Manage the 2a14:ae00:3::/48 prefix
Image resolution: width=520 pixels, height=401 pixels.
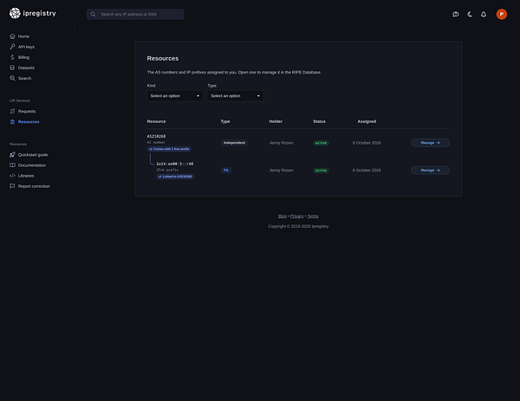tap(430, 170)
